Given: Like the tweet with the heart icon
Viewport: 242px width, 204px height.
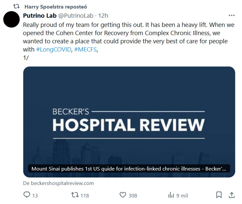Looking at the screenshot, I should point(123,195).
